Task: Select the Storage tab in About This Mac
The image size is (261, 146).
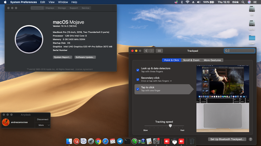Action: (62, 8)
